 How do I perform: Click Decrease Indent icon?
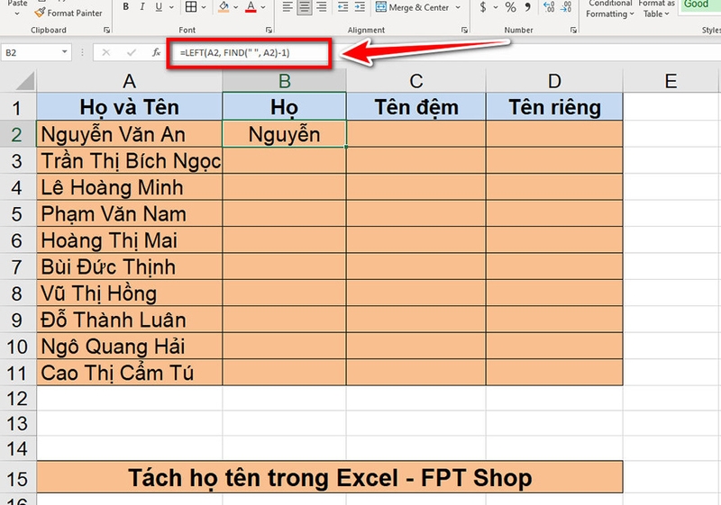point(343,7)
